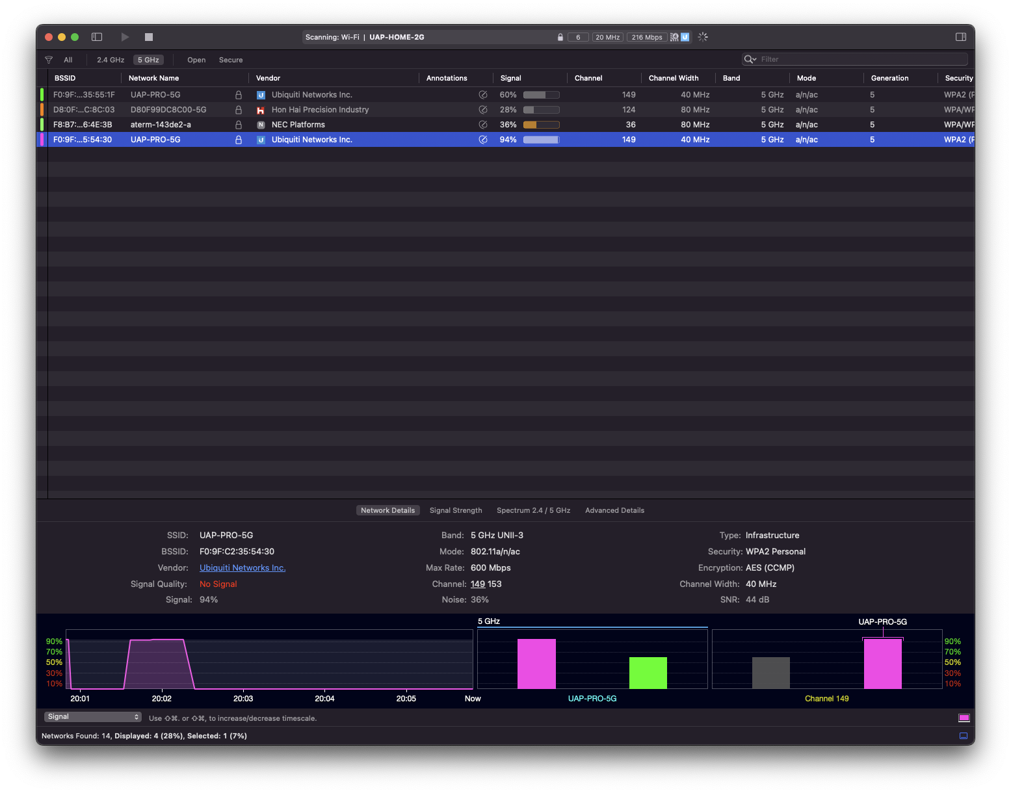The image size is (1011, 793).
Task: Filter networks by 2.4 GHz
Action: pos(111,60)
